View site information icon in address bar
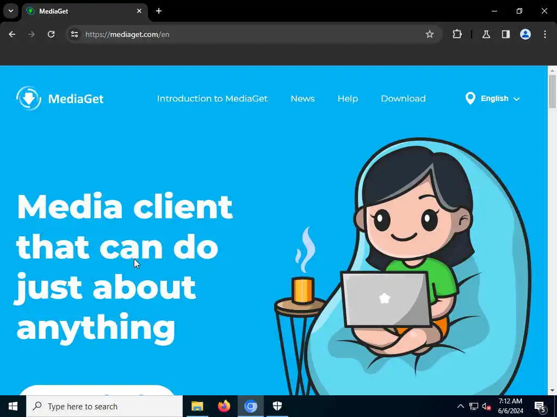 [x=74, y=34]
